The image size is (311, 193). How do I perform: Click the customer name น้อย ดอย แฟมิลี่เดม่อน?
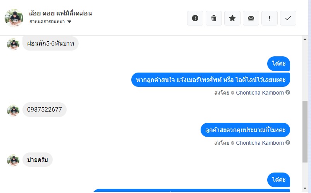[60, 13]
